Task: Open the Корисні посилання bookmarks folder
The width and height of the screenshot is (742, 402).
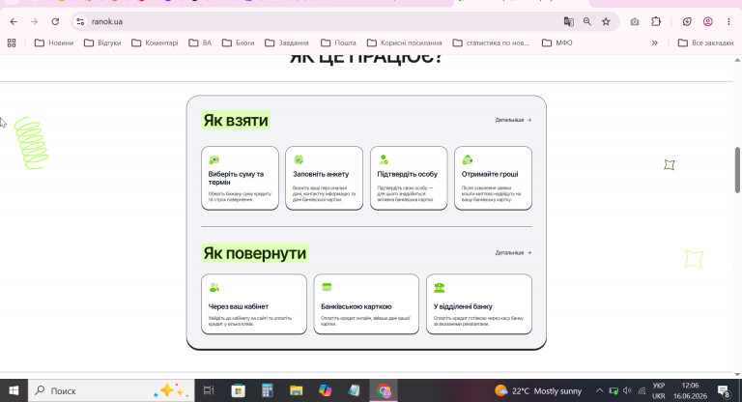Action: pos(404,43)
